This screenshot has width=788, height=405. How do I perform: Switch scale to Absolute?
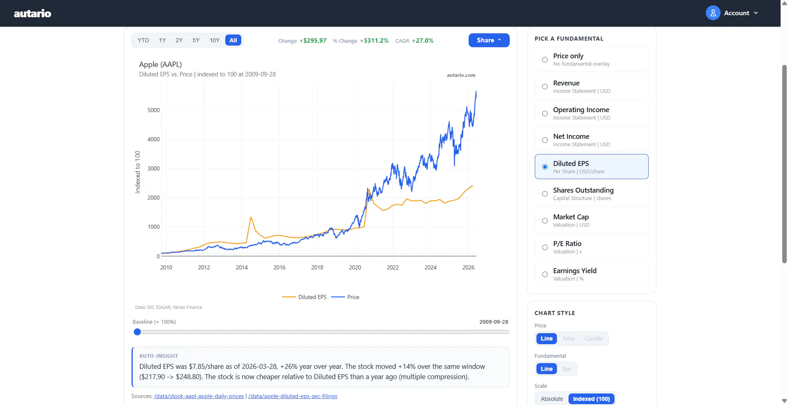(x=552, y=399)
